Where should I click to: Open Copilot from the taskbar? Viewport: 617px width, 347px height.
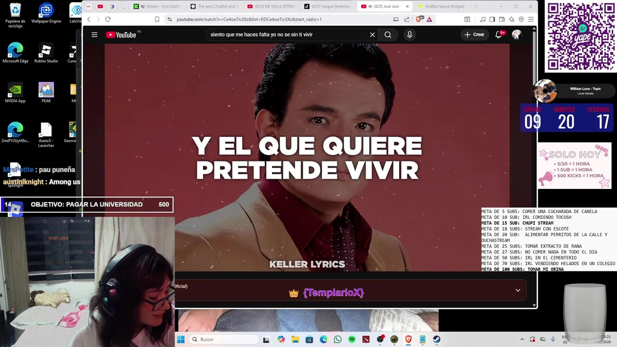tap(281, 339)
